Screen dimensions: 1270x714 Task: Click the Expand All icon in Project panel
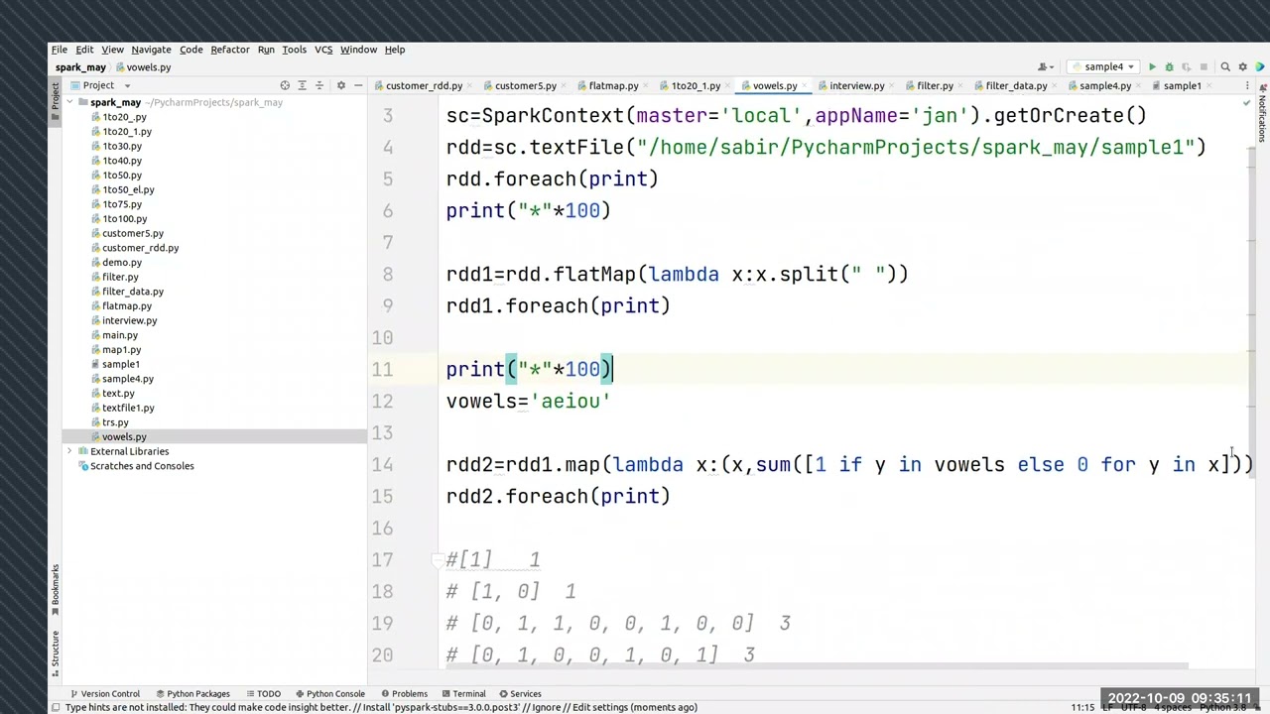tap(304, 85)
